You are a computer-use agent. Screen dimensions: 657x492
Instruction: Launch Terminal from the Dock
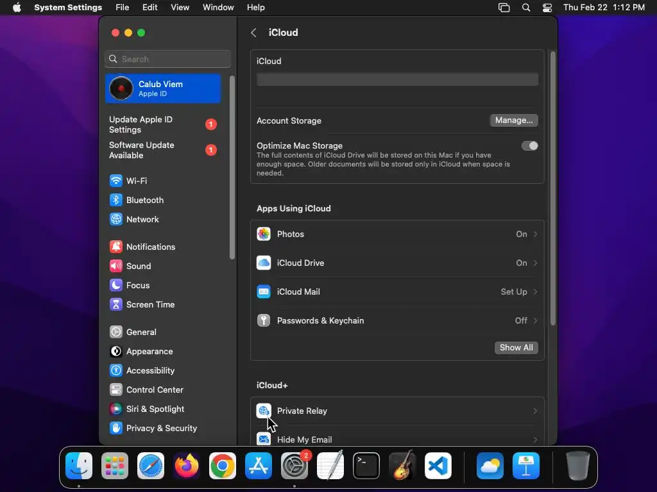click(366, 466)
